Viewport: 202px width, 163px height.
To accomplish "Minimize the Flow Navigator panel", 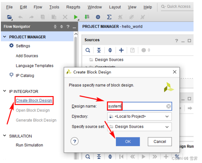I will point(74,28).
